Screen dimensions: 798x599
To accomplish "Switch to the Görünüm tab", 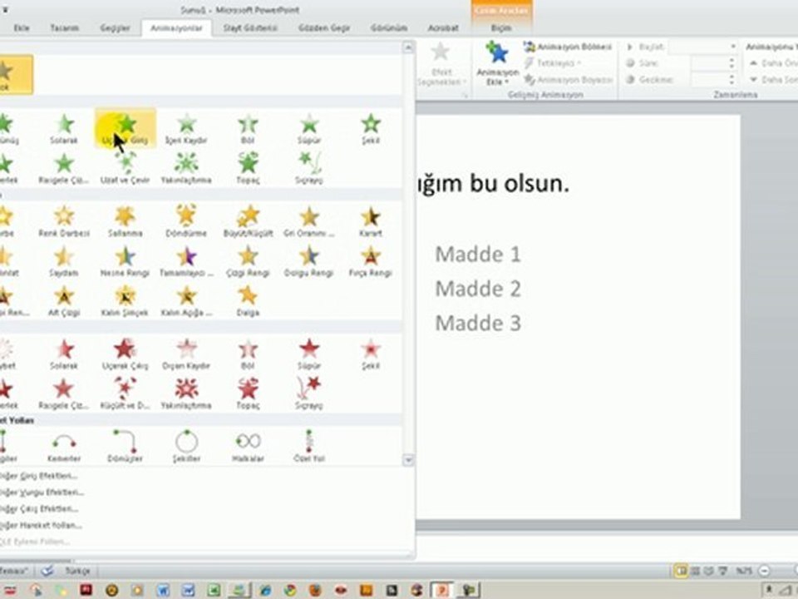I will [389, 28].
